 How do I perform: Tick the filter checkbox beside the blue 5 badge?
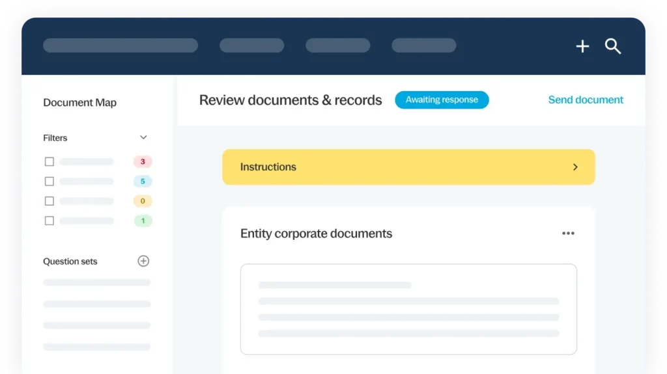tap(49, 181)
